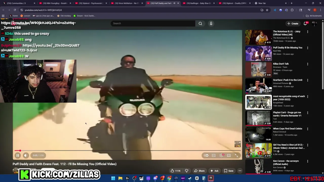The image size is (324, 182).
Task: Save the video to a playlist
Action: pos(228,171)
